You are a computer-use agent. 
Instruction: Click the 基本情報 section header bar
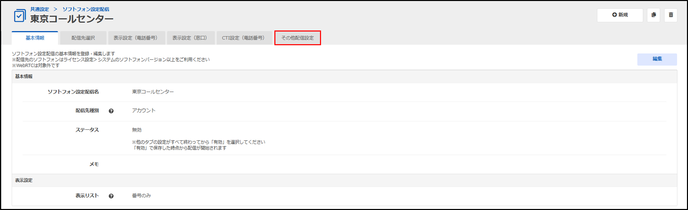344,76
